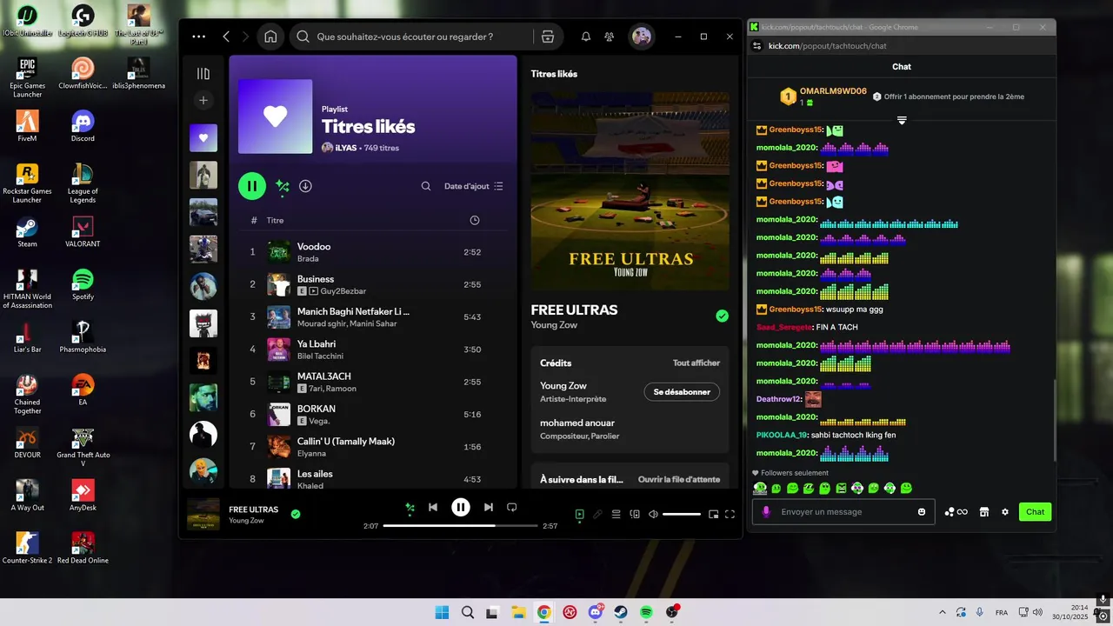Open Date d'ajout sort dropdown
This screenshot has width=1113, height=626.
tap(474, 186)
